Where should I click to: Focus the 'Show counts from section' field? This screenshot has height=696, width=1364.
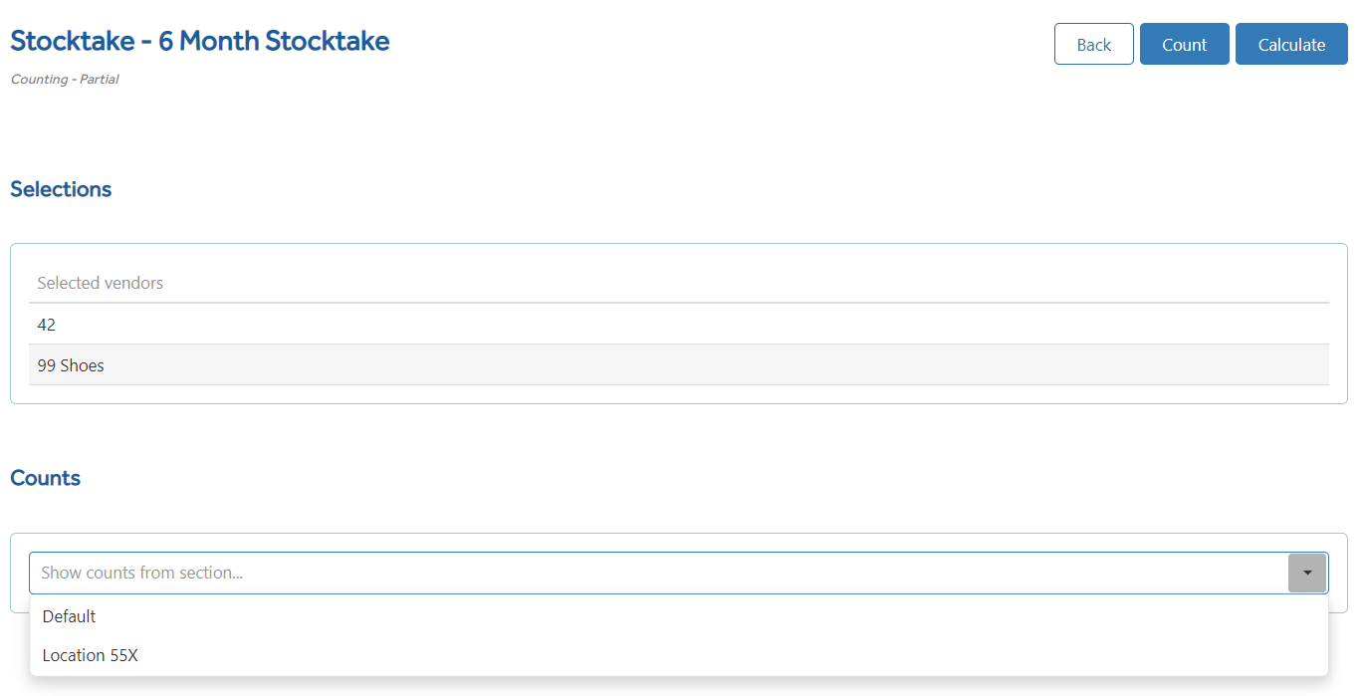pos(659,573)
